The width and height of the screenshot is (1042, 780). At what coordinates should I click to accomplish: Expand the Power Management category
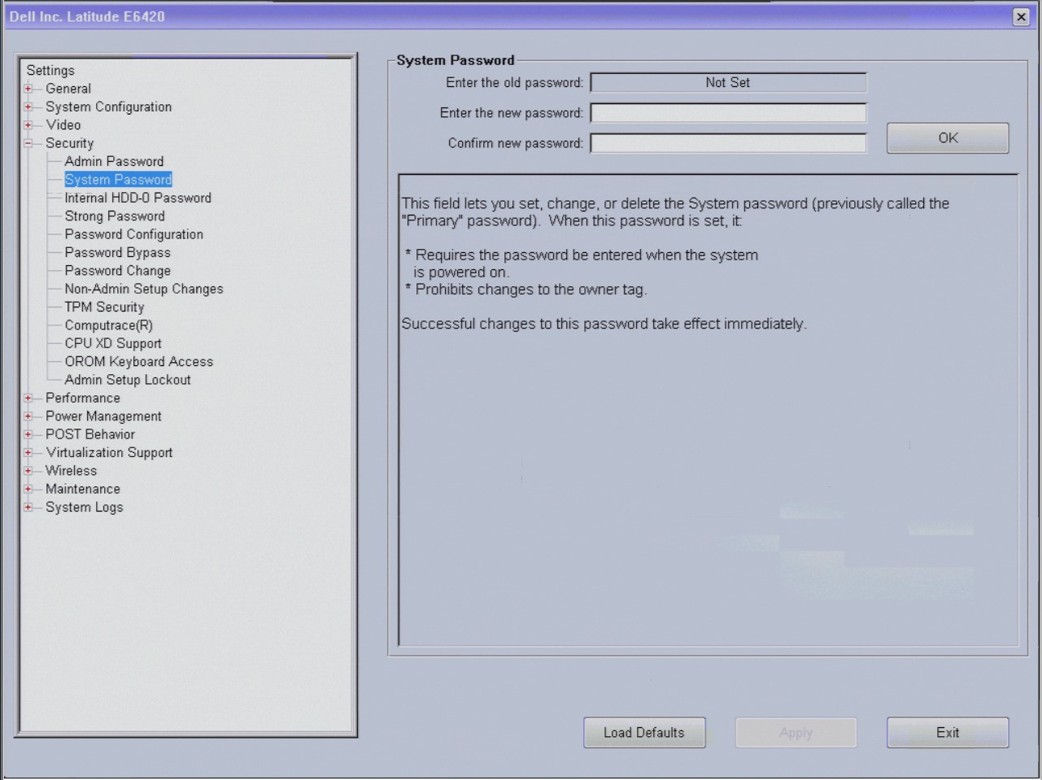pyautogui.click(x=30, y=416)
